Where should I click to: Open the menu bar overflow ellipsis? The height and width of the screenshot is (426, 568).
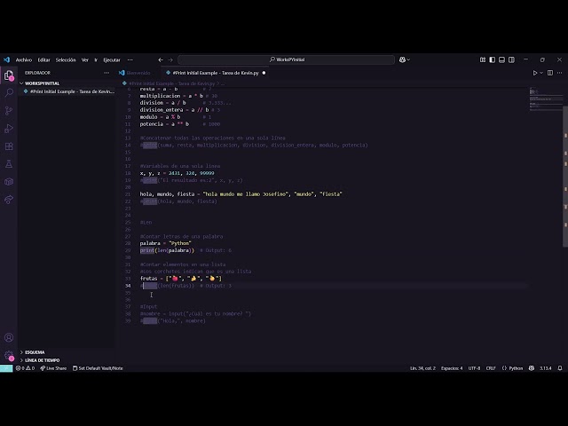[x=130, y=59]
